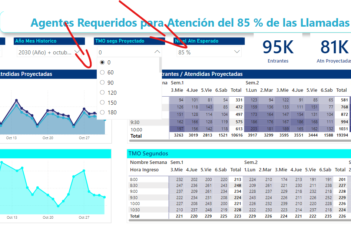Click Hora Ingreso header in TMO Segundos

point(144,170)
